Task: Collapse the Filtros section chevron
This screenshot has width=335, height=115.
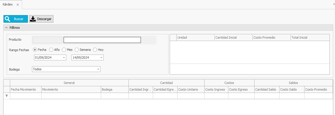Action: (x=6, y=28)
